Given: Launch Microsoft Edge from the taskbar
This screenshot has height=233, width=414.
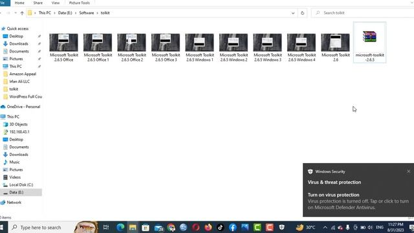Looking at the screenshot, I should pyautogui.click(x=120, y=227).
